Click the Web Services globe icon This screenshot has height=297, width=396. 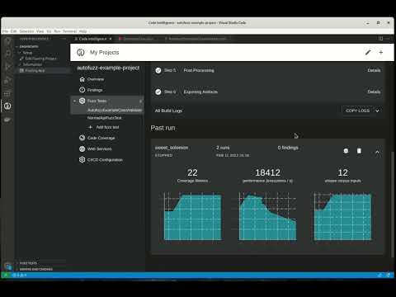(x=82, y=148)
